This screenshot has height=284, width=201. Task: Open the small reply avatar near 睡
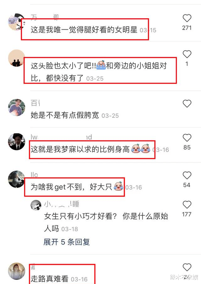[36, 205]
